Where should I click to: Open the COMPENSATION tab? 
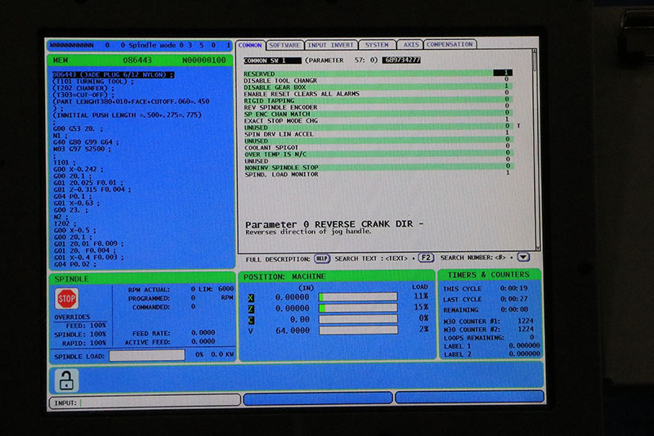point(450,44)
